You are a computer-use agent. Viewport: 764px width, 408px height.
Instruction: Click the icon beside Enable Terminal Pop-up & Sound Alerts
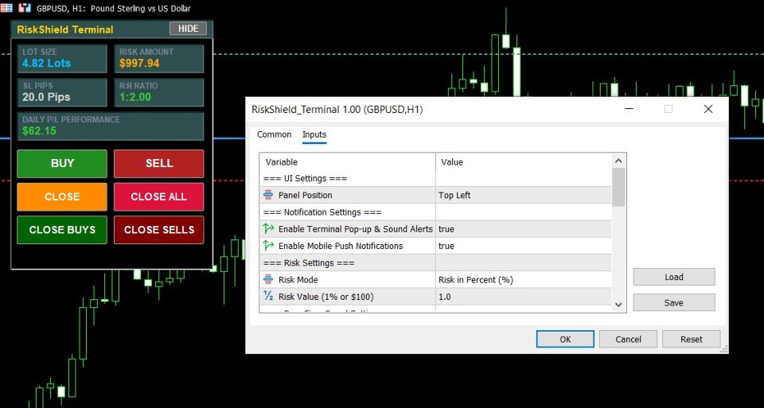[268, 229]
